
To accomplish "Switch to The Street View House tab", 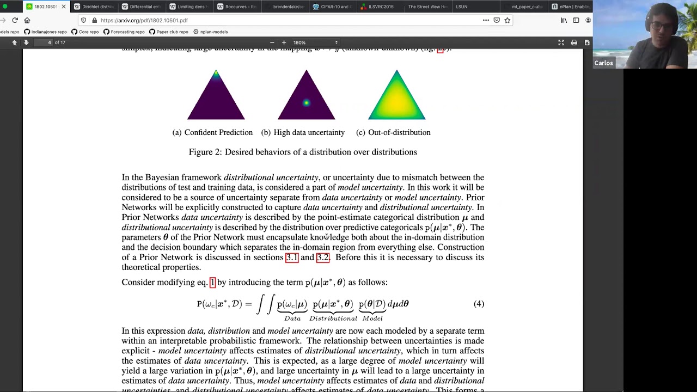I will pos(427,7).
